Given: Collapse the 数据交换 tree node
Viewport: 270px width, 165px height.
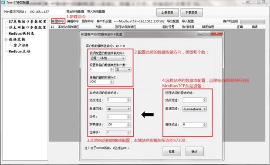Looking at the screenshot, I should pyautogui.click(x=6, y=40).
